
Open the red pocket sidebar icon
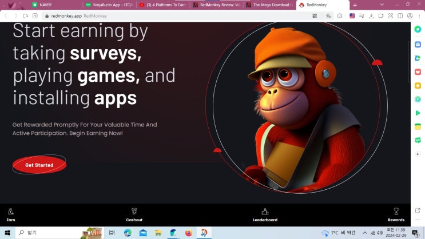[x=418, y=72]
